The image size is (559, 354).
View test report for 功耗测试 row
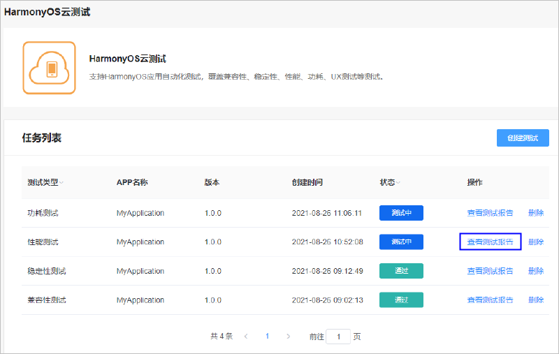[x=491, y=213]
